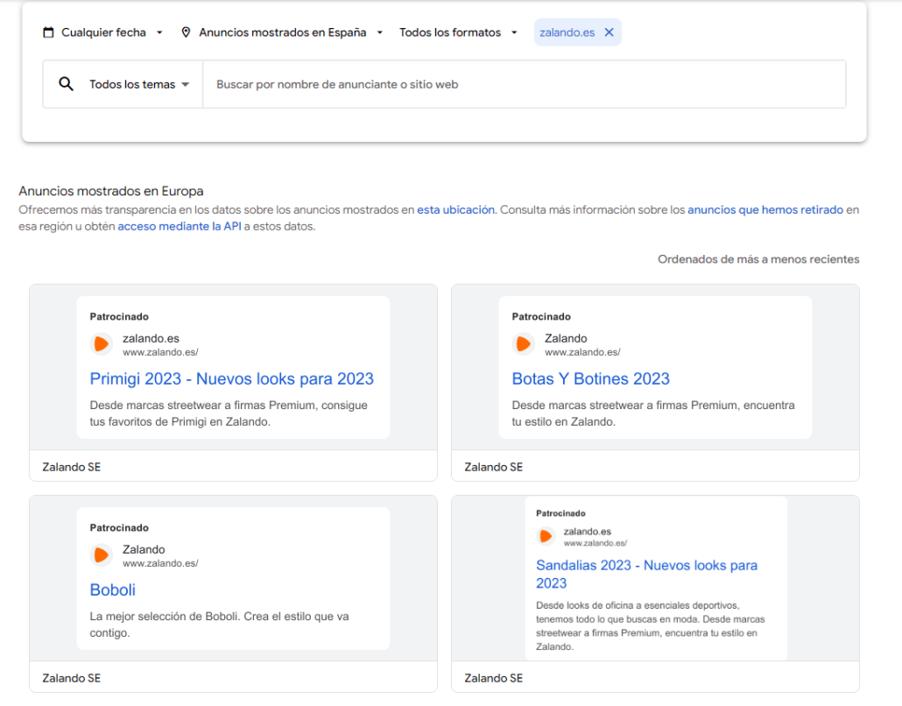Open the 'esta ubicación' link
The image size is (902, 706).
[455, 210]
